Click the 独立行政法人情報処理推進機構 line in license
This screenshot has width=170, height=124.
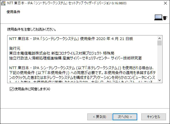(x=76, y=58)
